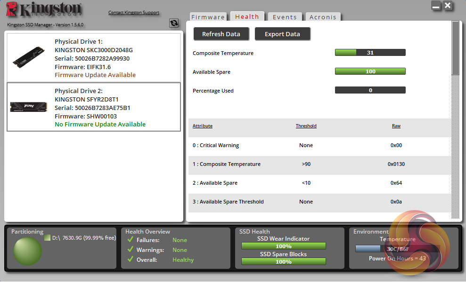This screenshot has width=466, height=282.
Task: Click the 'Composite Temperature' summary label
Action: (223, 53)
